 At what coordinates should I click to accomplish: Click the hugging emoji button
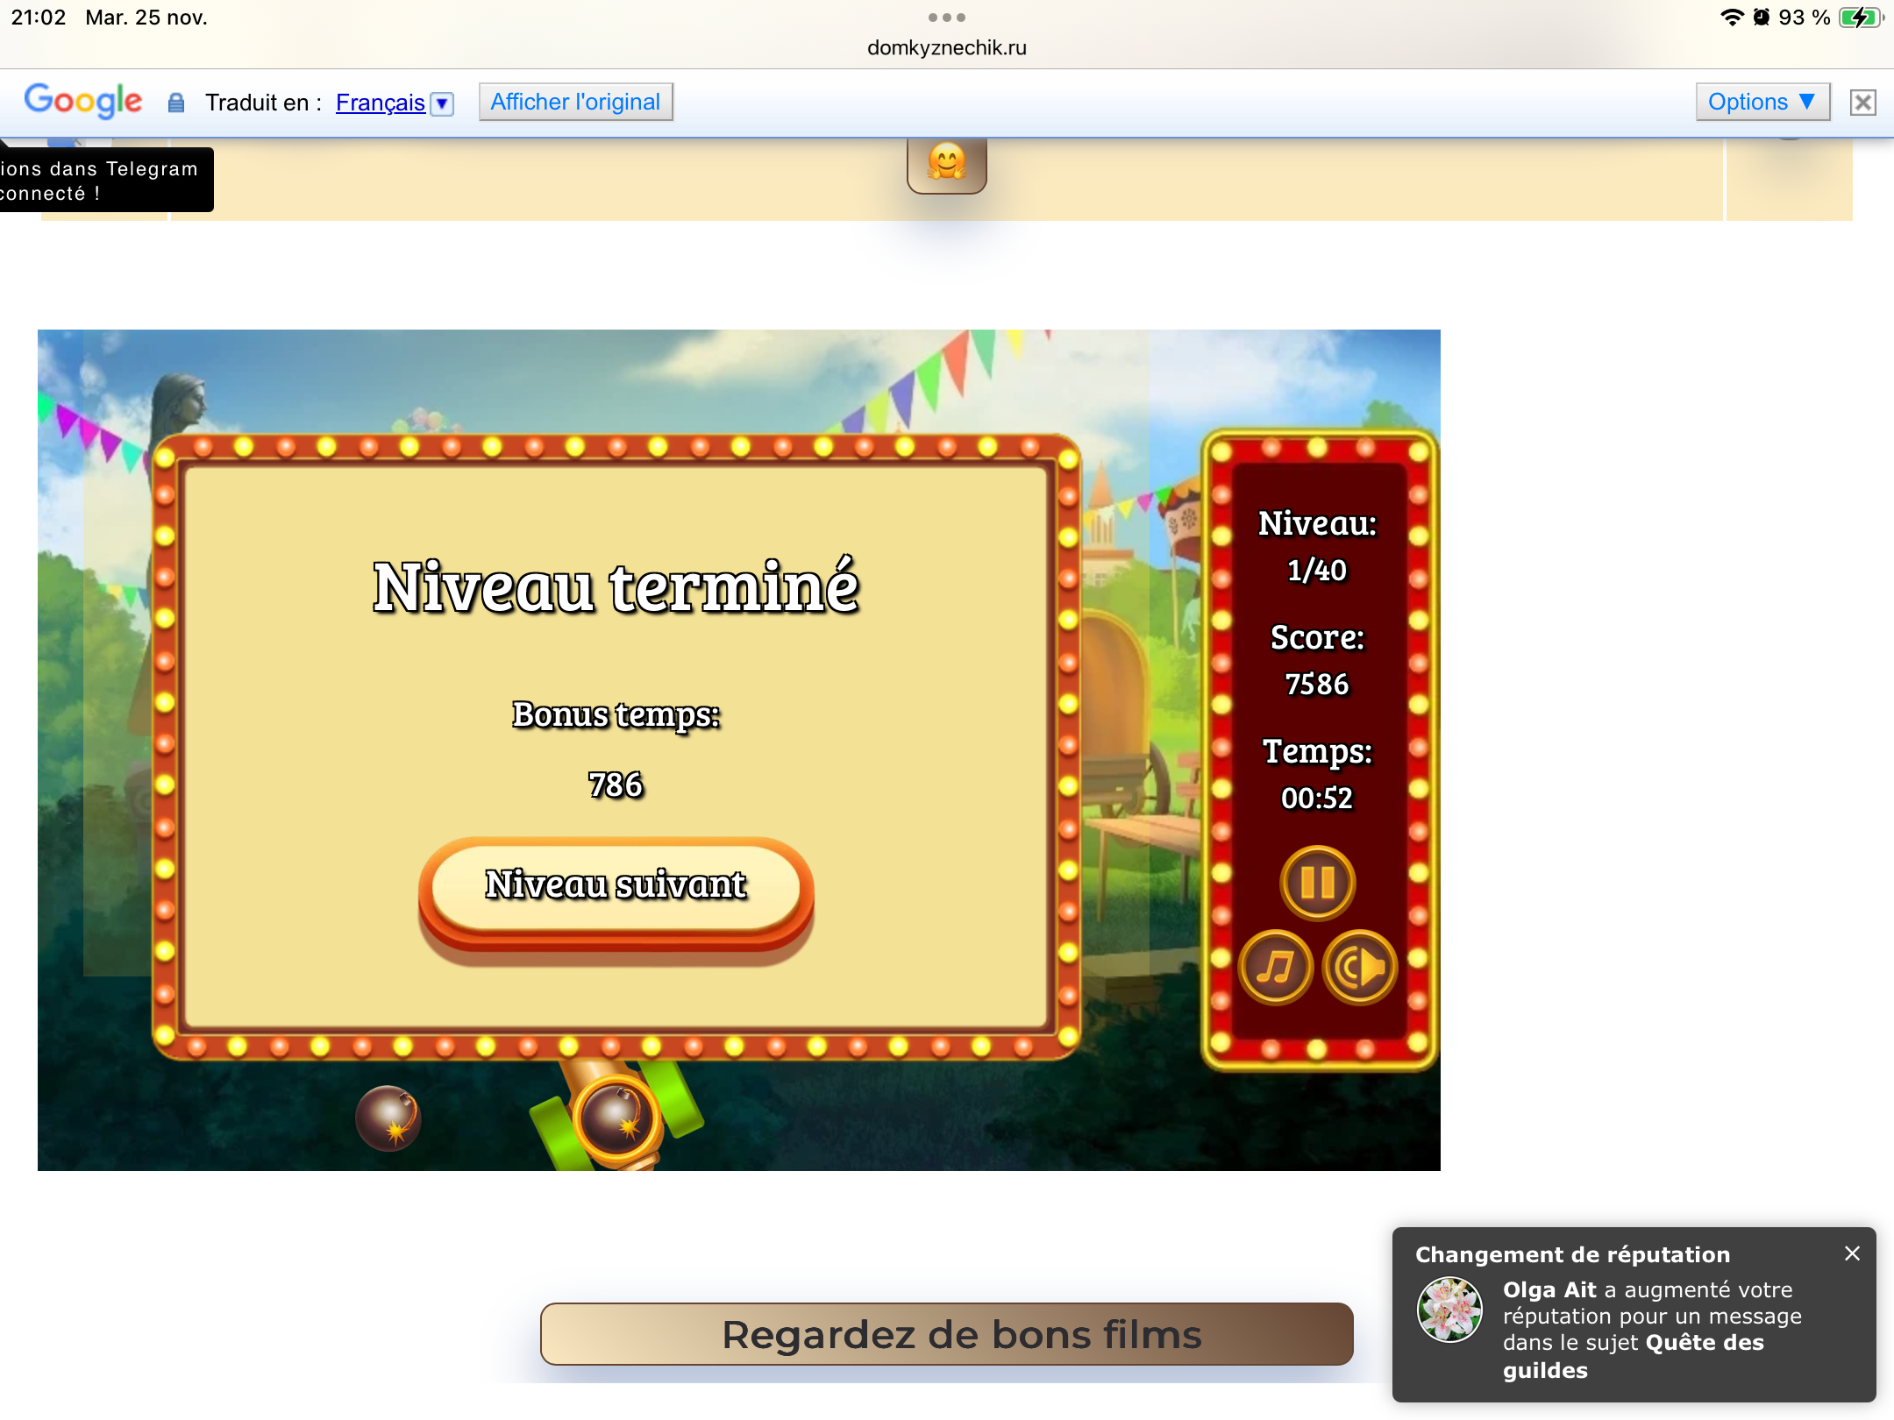click(x=947, y=163)
